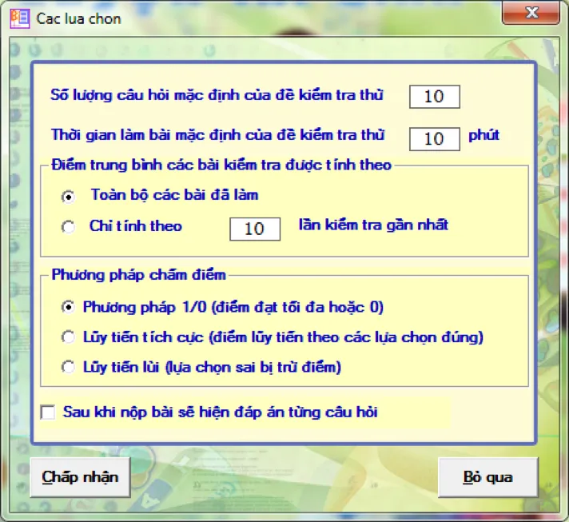Cancel using the Bỏ qua button
This screenshot has height=522, width=569.
point(488,477)
